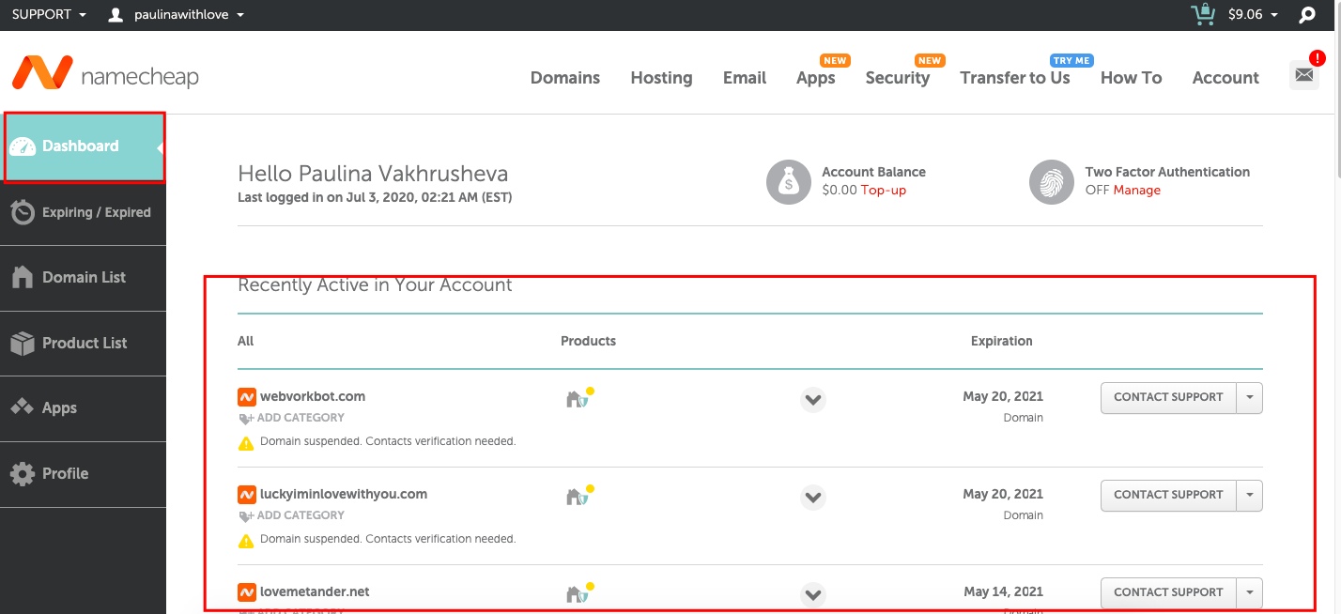Open the paulinawithlove account dropdown
The height and width of the screenshot is (614, 1341).
tap(188, 15)
